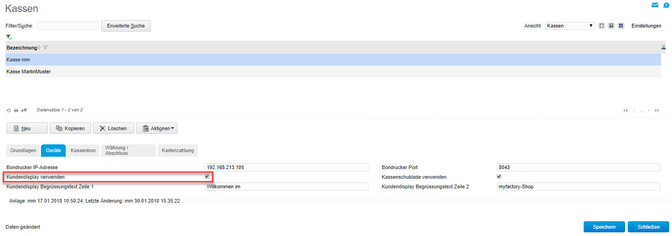Create a new record with Neu
The width and height of the screenshot is (672, 236).
pyautogui.click(x=27, y=128)
